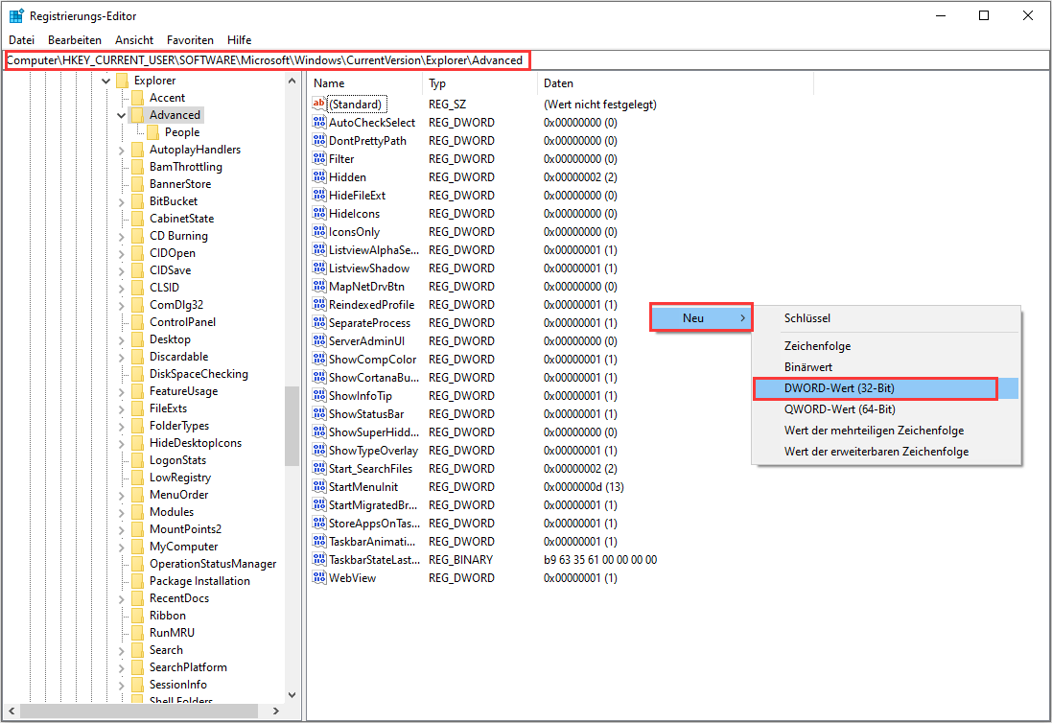Open the Favoriten menu
Image resolution: width=1052 pixels, height=723 pixels.
190,40
